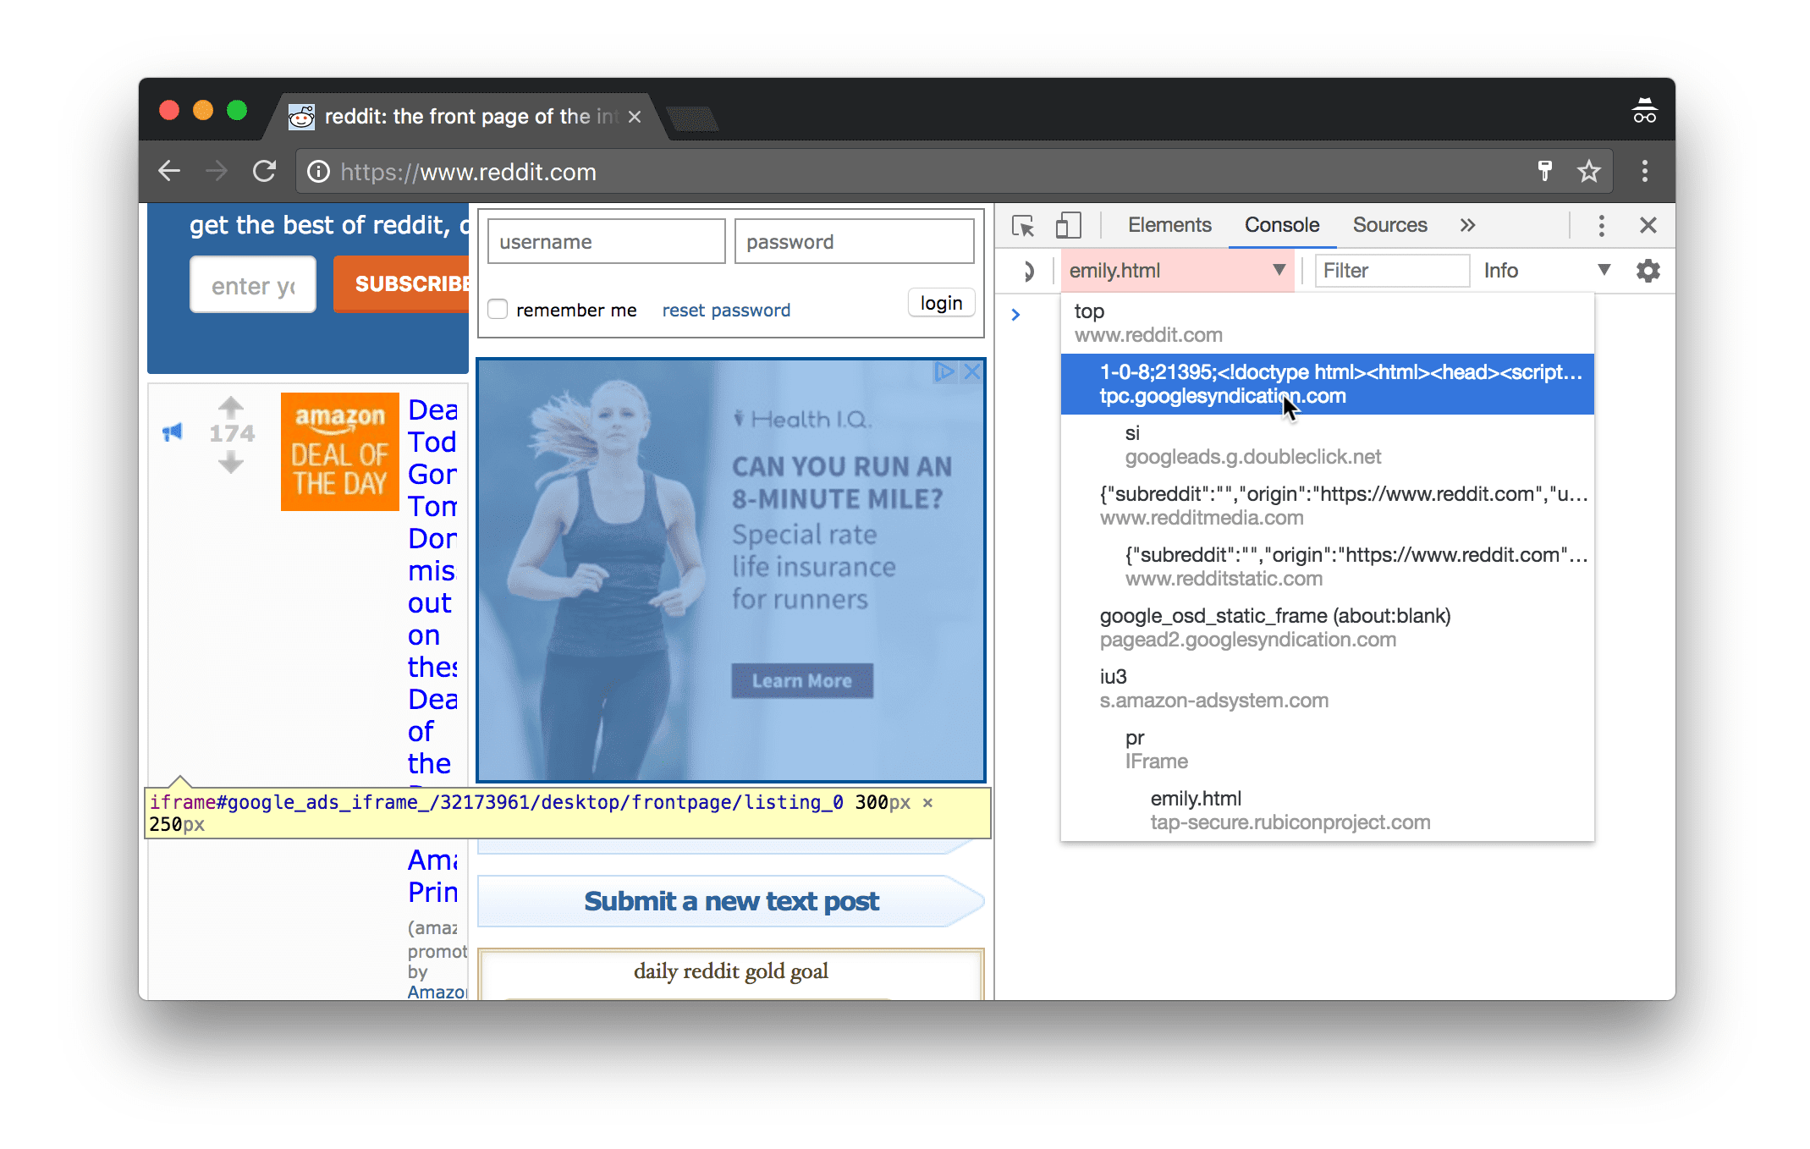Click the inspect element cursor icon
This screenshot has height=1149, width=1810.
pos(1026,224)
